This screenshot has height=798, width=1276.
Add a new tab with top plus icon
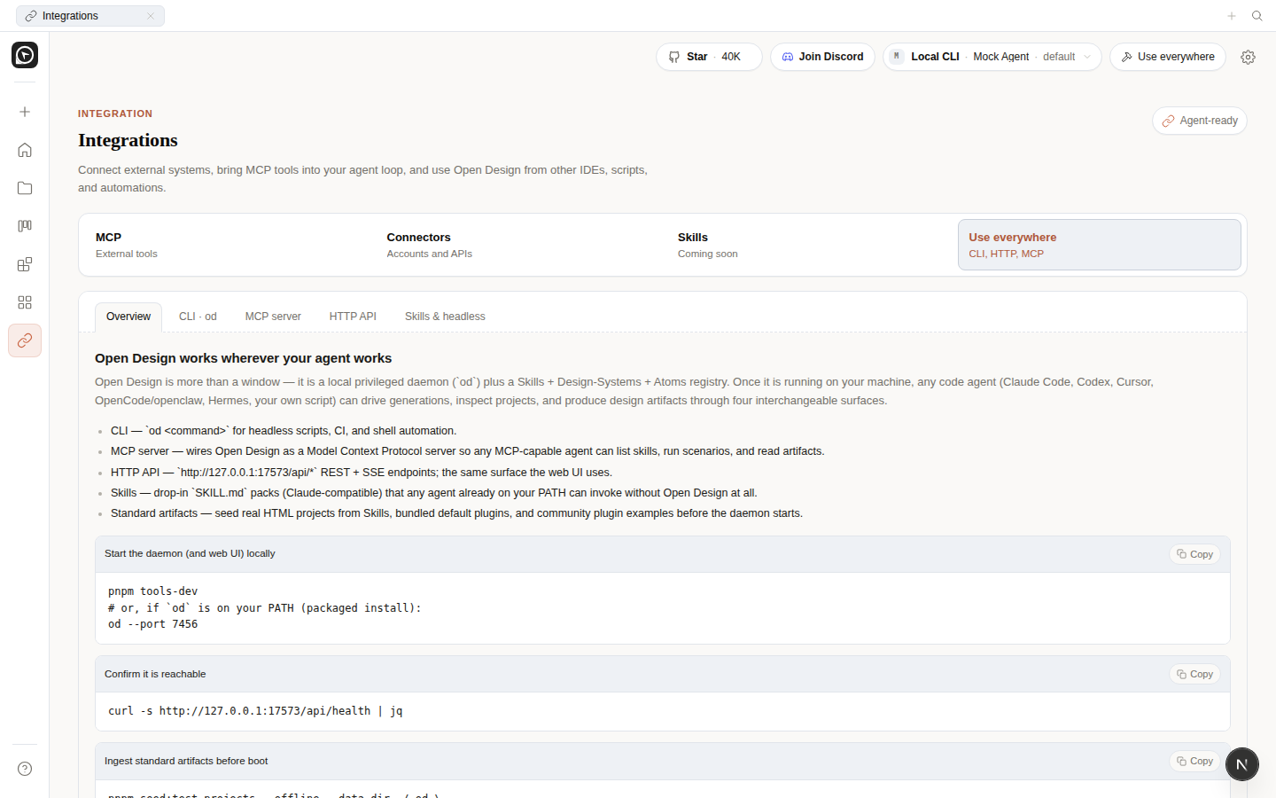click(x=1232, y=16)
